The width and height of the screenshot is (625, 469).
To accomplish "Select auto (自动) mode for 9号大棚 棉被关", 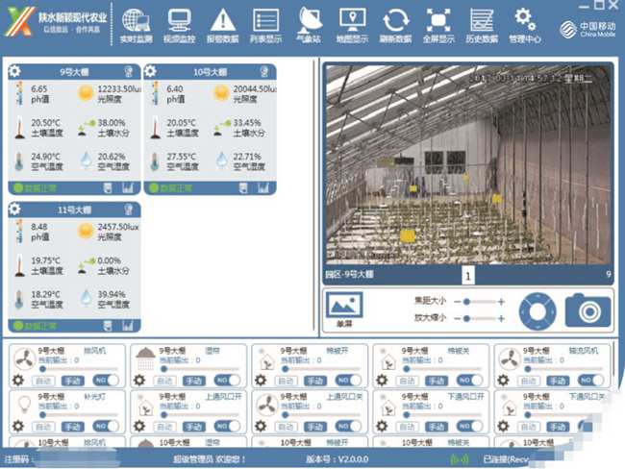I will tap(408, 381).
